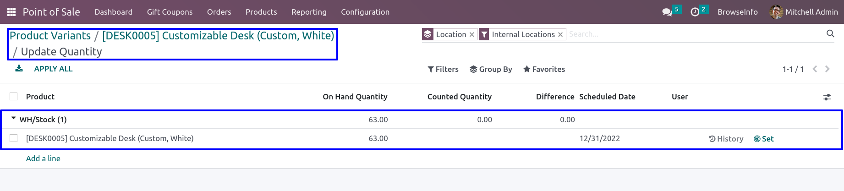Click the search magnifier icon
The image size is (844, 191).
click(830, 33)
